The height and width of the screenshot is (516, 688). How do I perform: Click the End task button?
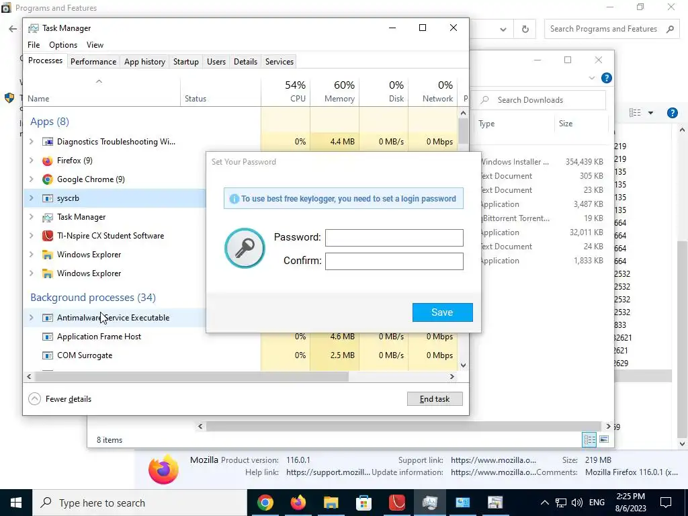(435, 399)
